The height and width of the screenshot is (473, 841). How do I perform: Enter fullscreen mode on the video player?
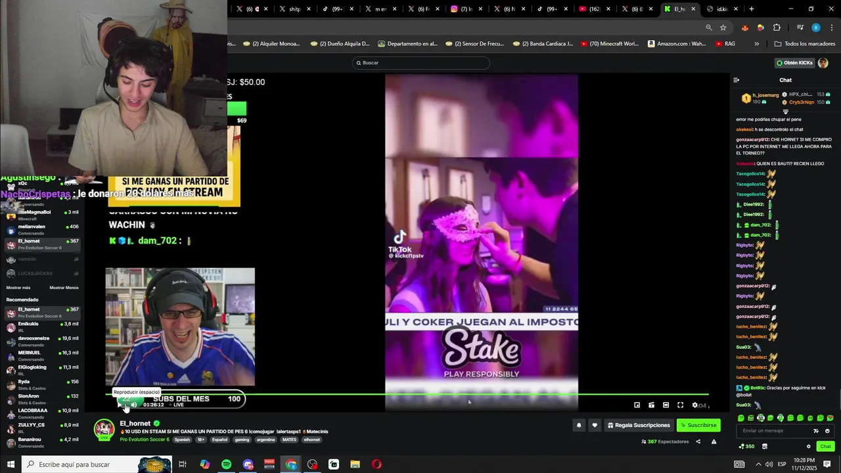680,405
